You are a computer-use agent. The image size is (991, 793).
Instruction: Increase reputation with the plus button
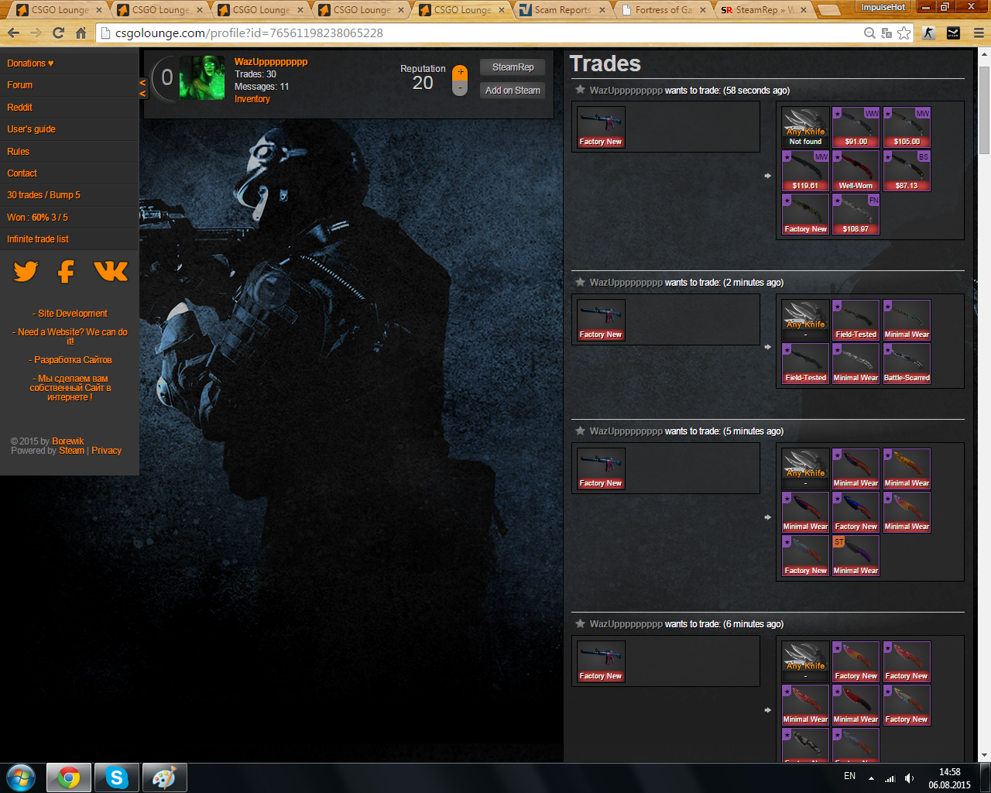(460, 72)
